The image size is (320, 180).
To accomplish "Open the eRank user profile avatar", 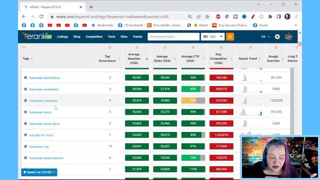I will tap(288, 36).
